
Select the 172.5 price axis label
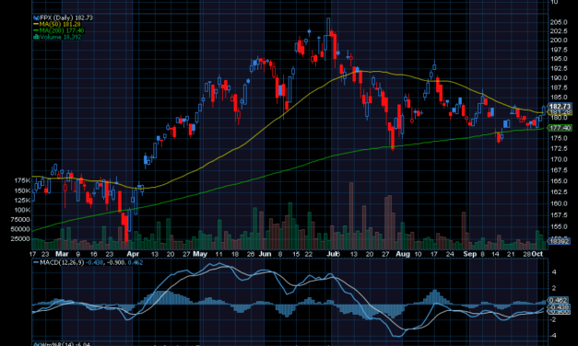pyautogui.click(x=559, y=149)
